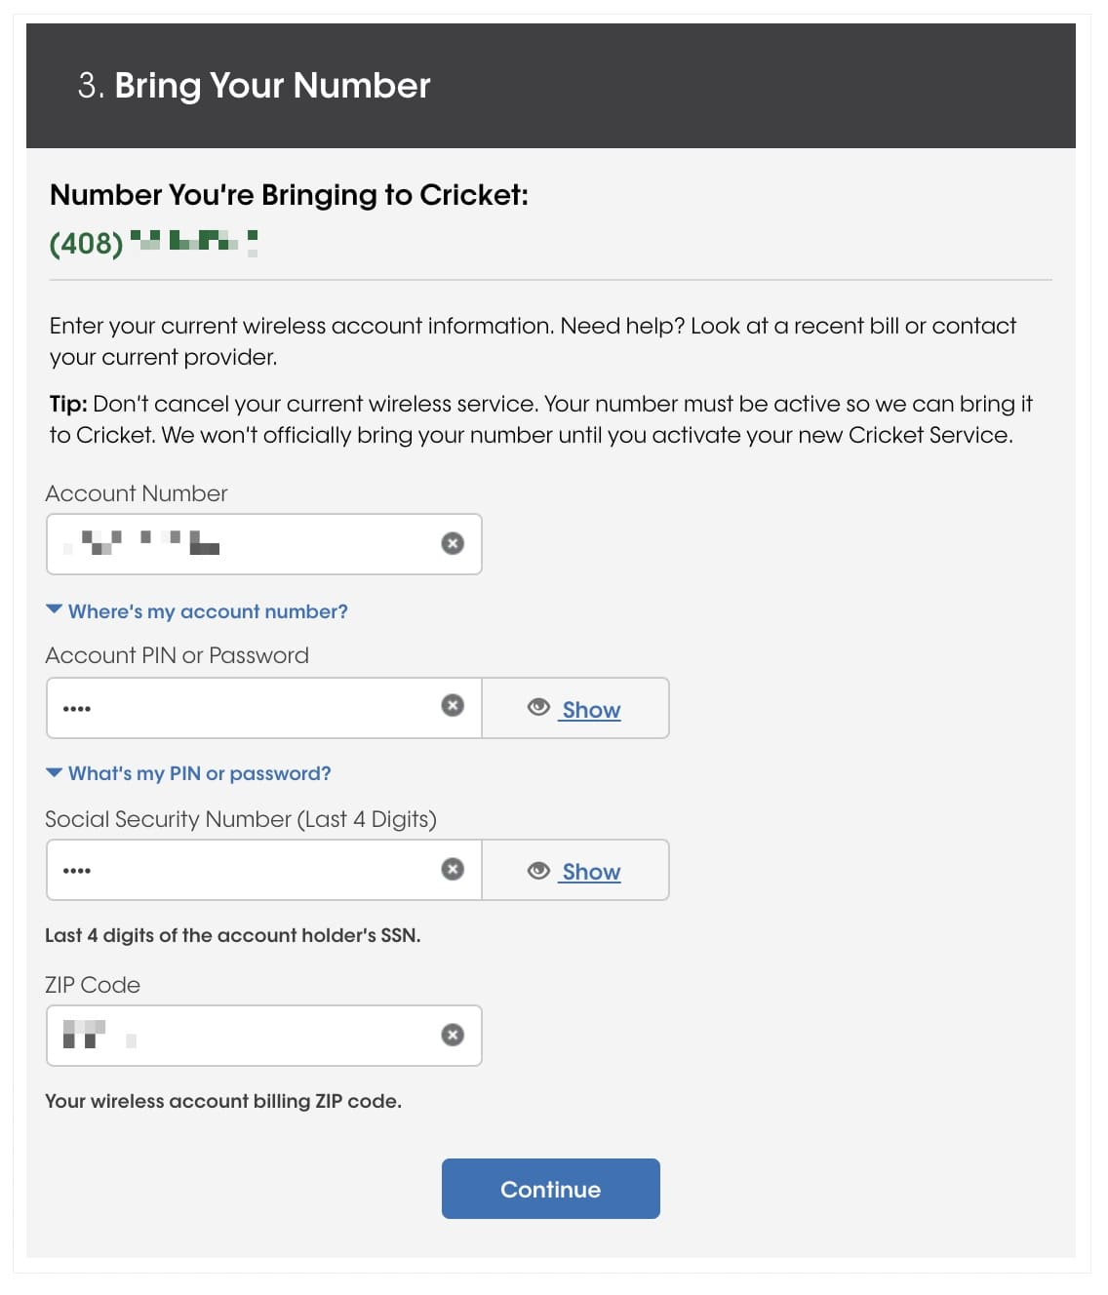Image resolution: width=1108 pixels, height=1295 pixels.
Task: Clear the ZIP Code field
Action: (453, 1035)
